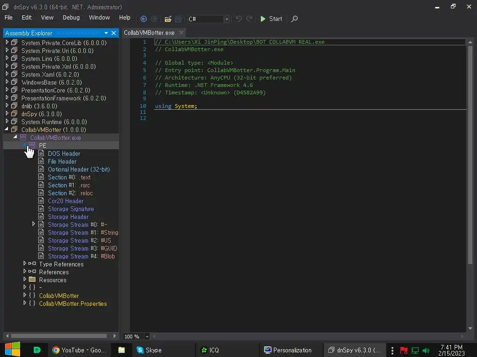Click the Resources folder icon

click(32, 279)
